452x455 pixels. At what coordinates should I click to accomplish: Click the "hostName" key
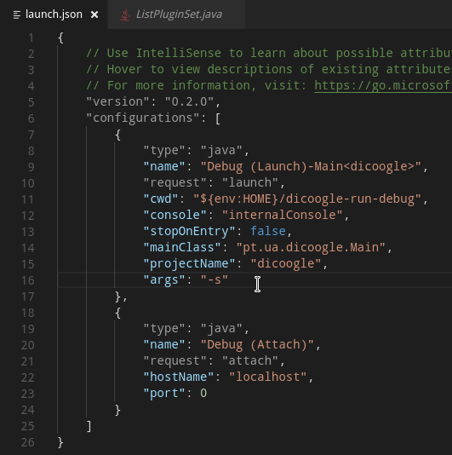pos(179,377)
